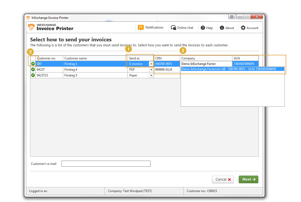Screen dimensions: 301x202
Task: Click the Send as column header
Action: (x=141, y=58)
